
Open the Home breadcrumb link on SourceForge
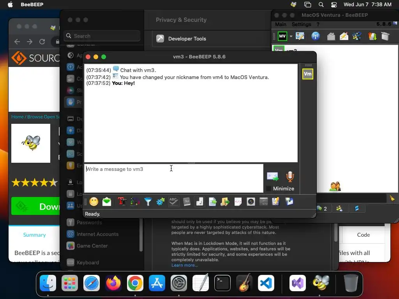(x=17, y=117)
